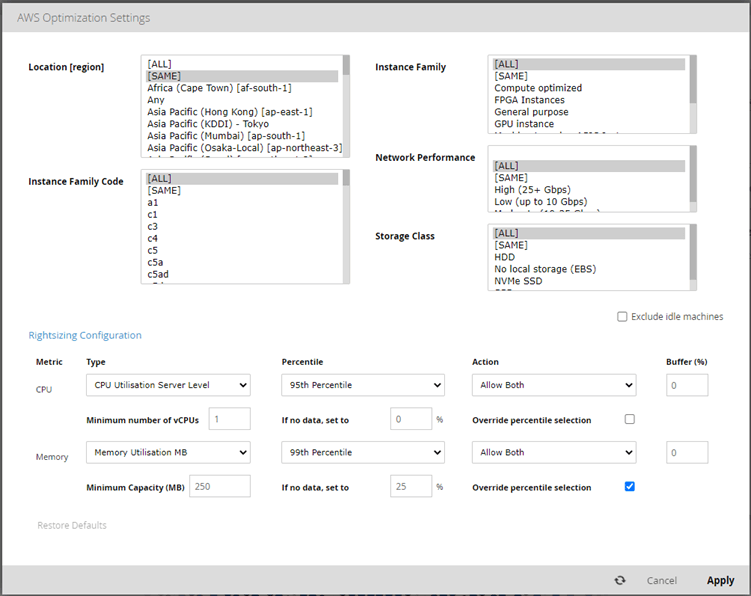
Task: Enable the Exclude idle machines checkbox
Action: 622,317
